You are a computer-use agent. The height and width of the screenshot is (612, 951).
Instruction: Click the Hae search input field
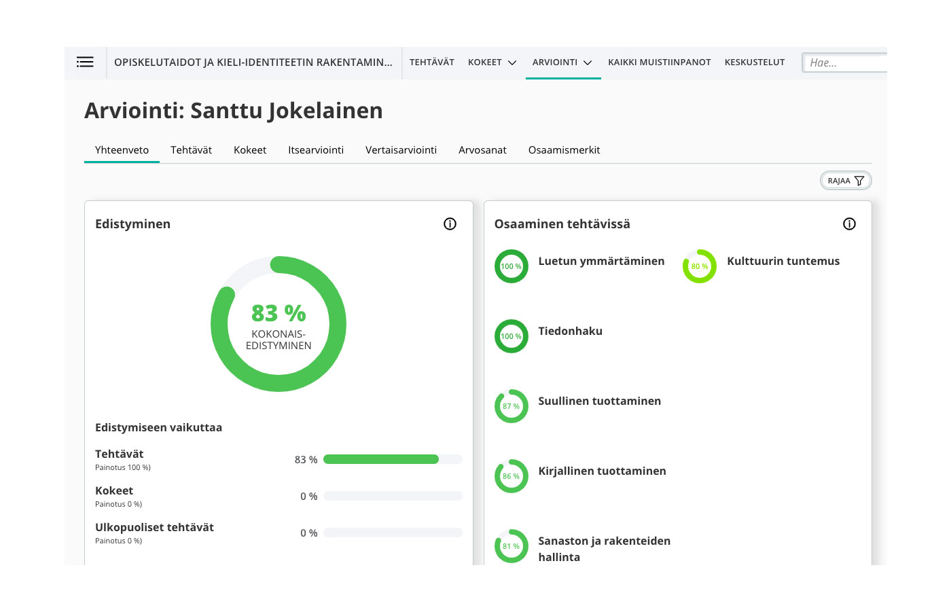(x=846, y=62)
